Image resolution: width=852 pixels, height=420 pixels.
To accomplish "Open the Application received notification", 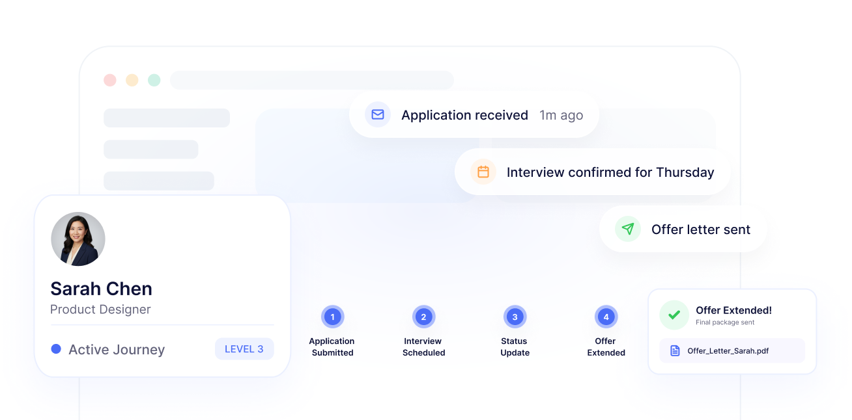I will coord(474,115).
